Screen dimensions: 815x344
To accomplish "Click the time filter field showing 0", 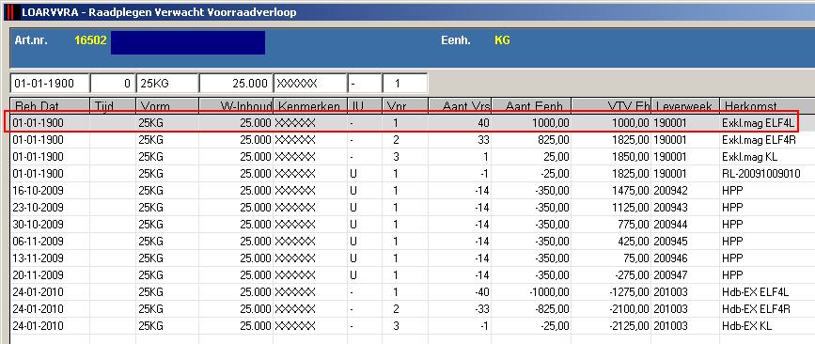I will (x=113, y=84).
